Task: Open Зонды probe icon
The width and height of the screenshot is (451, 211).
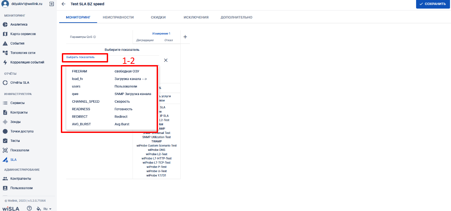Action: tap(5, 122)
